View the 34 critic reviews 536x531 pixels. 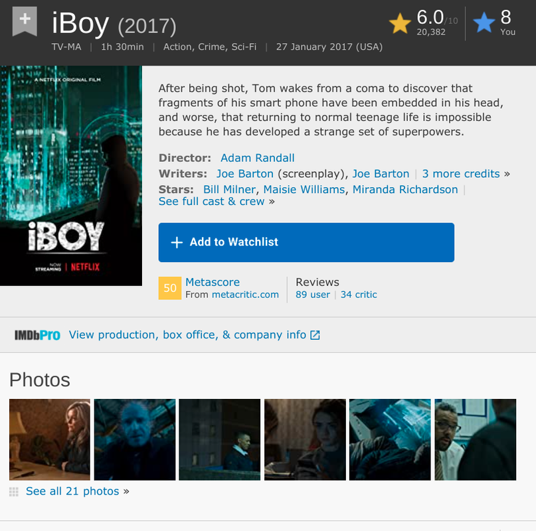point(359,295)
